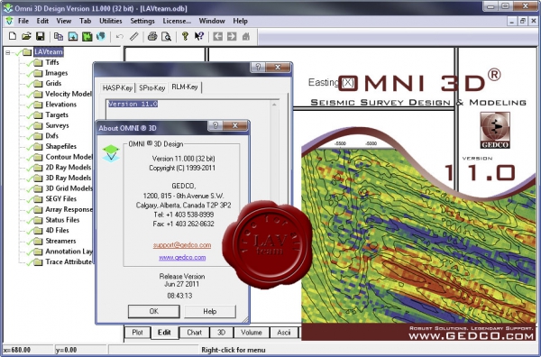Select the Targets tree item
The image size is (541, 357).
pyautogui.click(x=57, y=114)
